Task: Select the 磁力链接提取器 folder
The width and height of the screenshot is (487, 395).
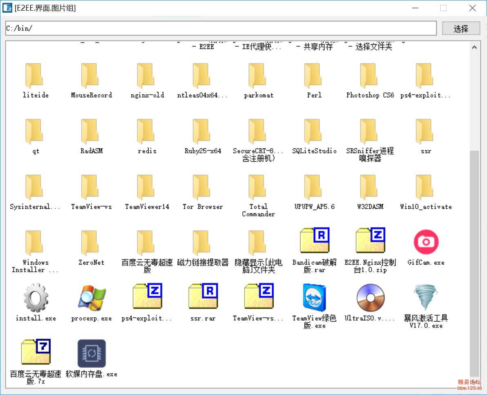Action: 201,243
